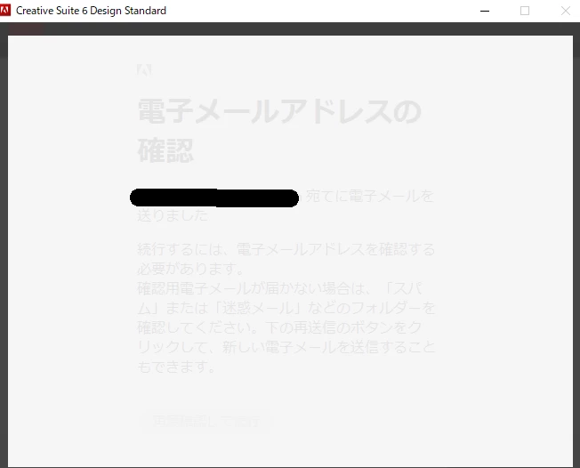Click the window title Creative Suite 6 Design Standard
This screenshot has width=580, height=468.
(x=91, y=11)
